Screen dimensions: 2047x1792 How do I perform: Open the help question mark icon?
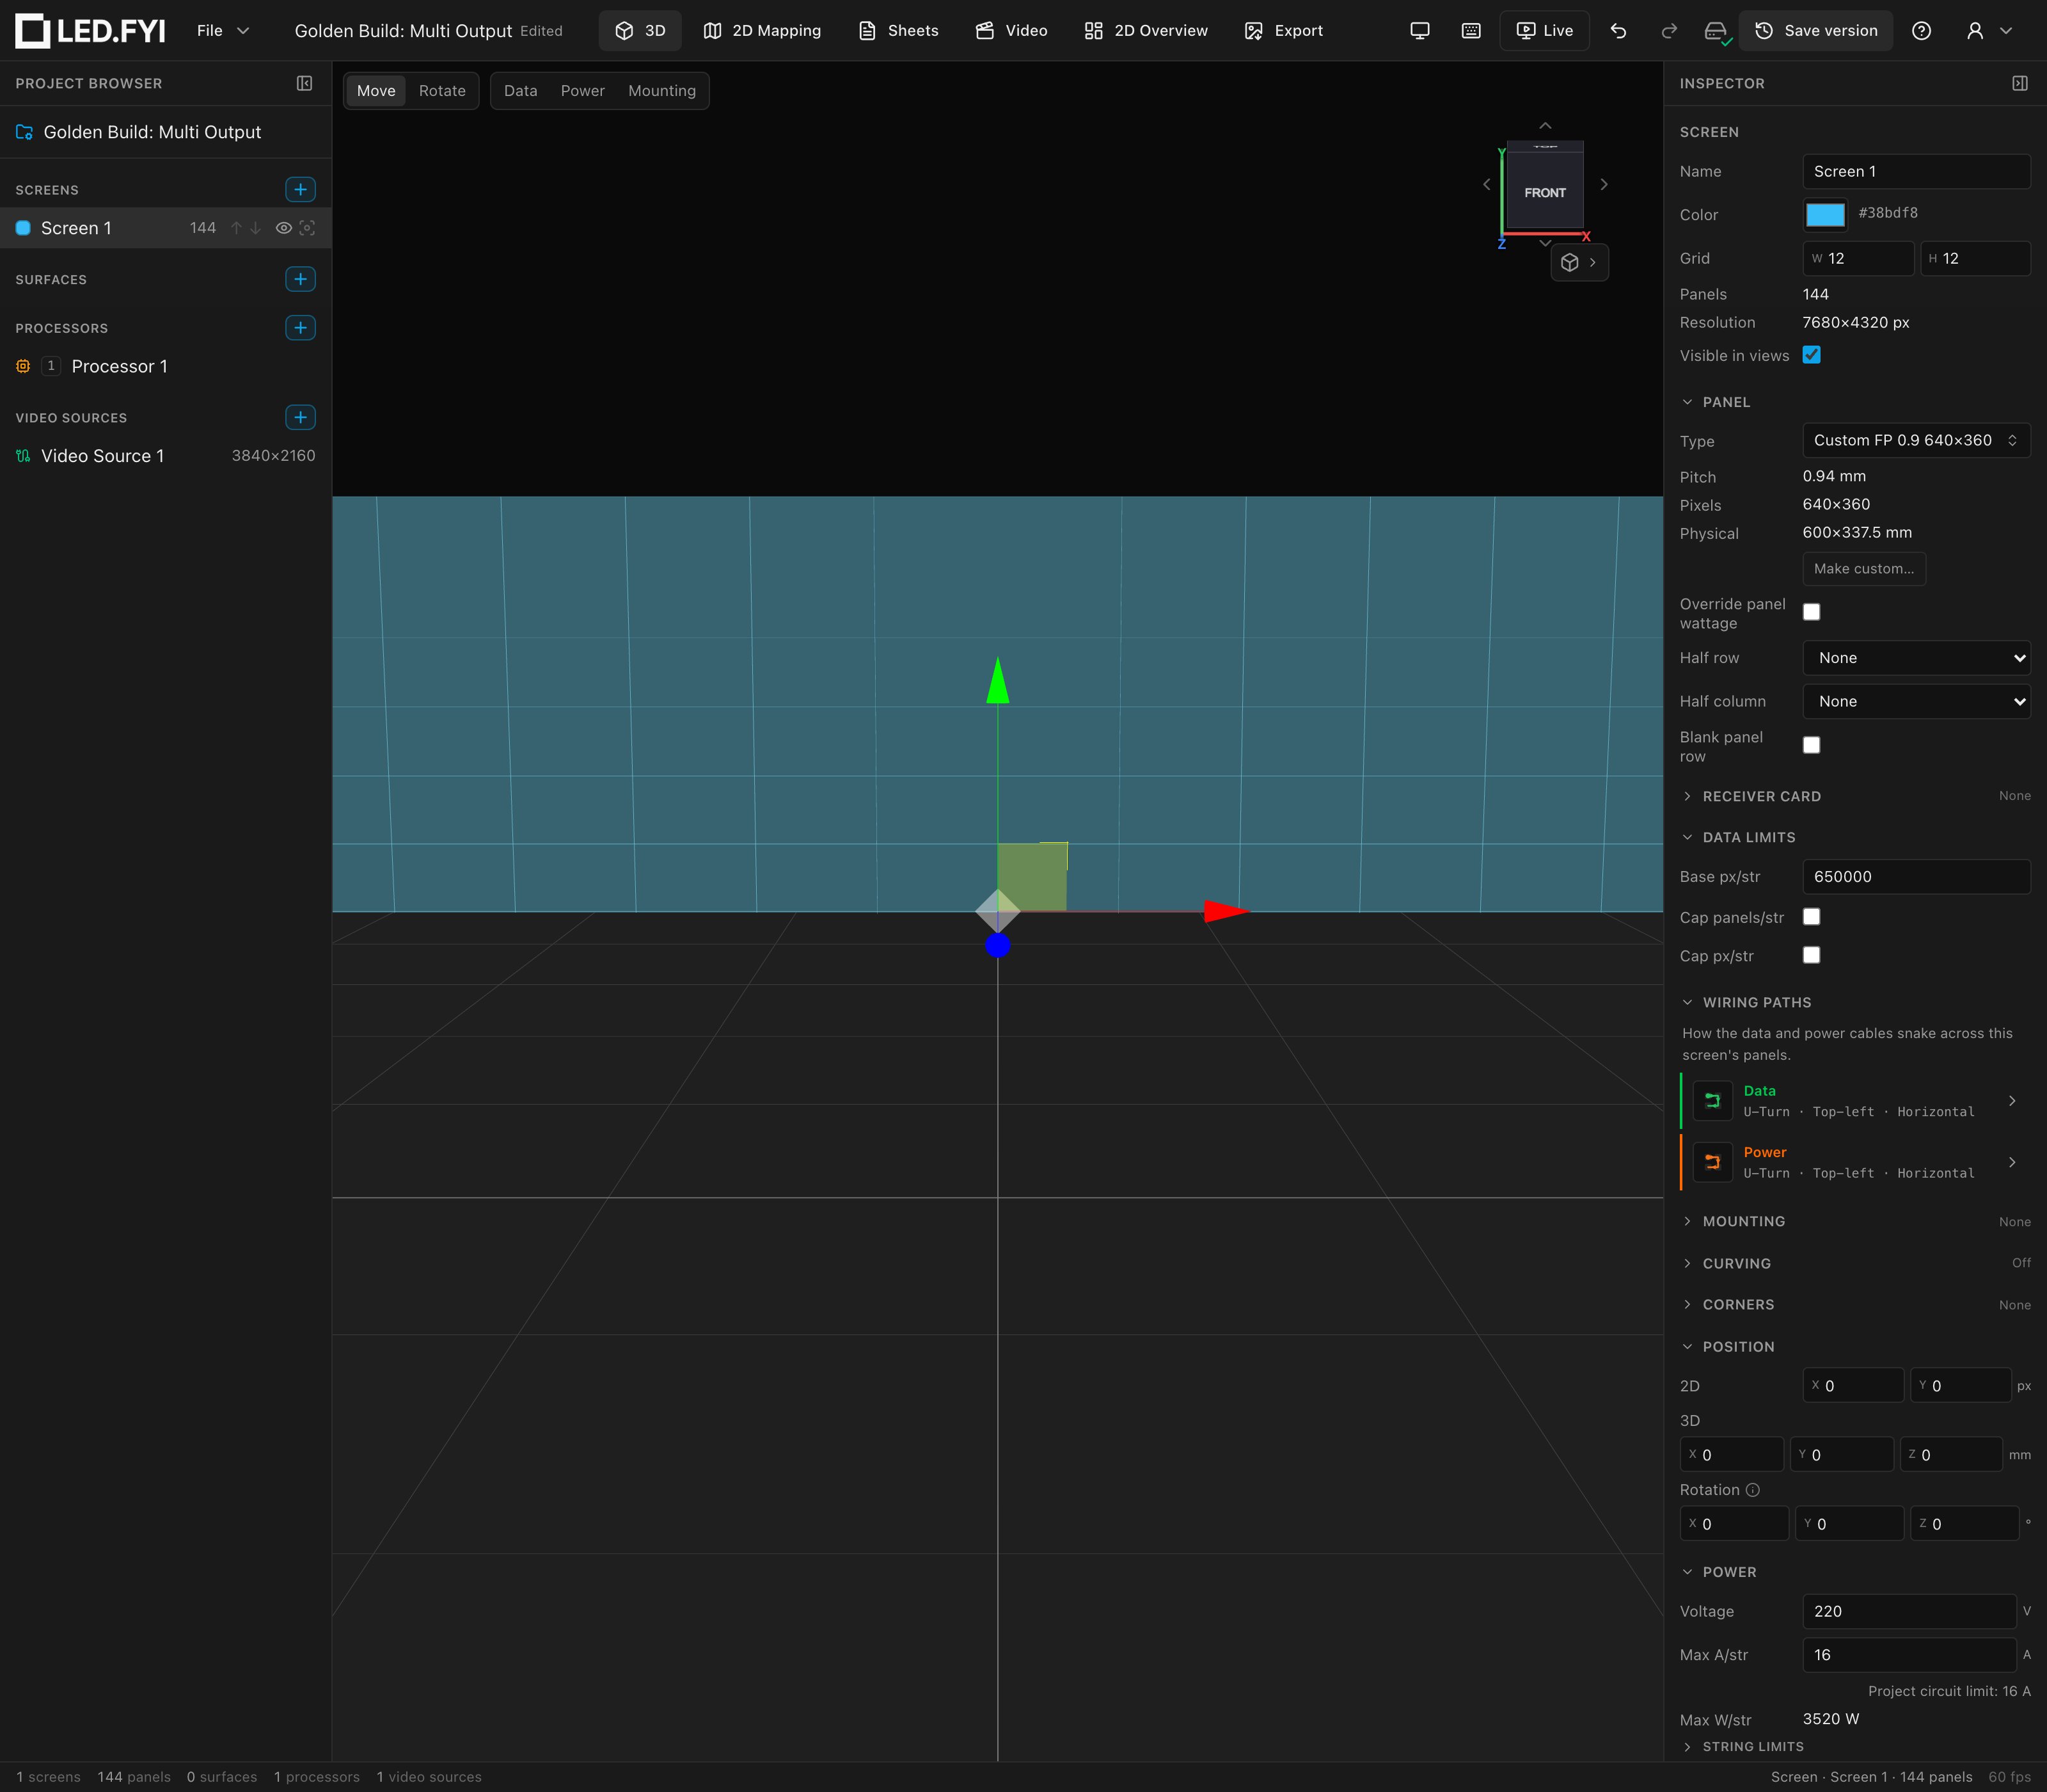tap(1921, 31)
